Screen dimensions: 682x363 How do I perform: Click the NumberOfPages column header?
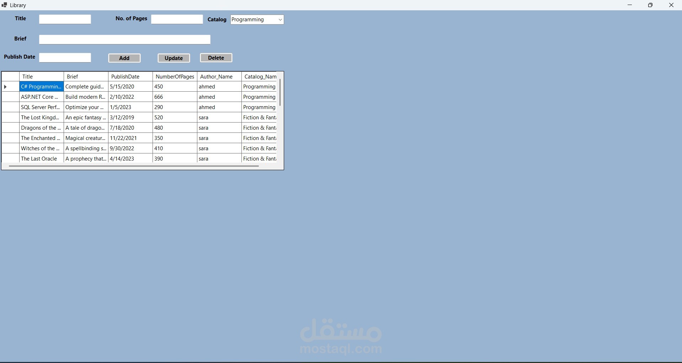pyautogui.click(x=174, y=76)
